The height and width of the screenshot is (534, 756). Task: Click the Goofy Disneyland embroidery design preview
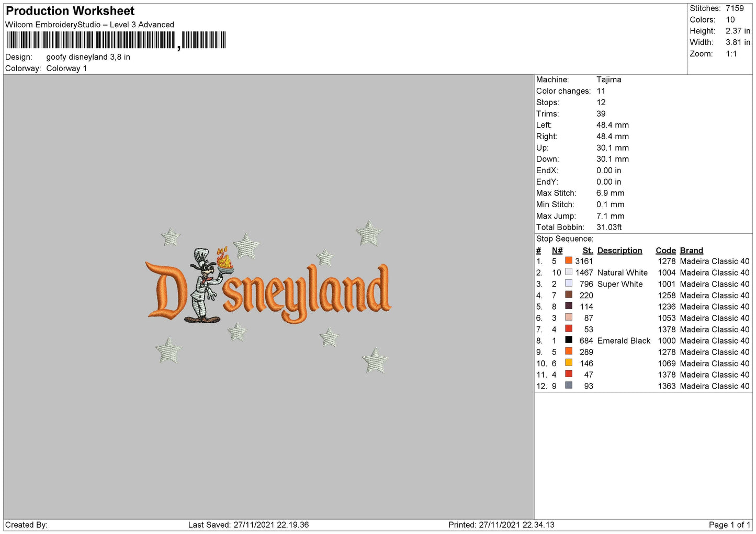click(x=268, y=297)
